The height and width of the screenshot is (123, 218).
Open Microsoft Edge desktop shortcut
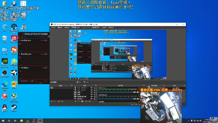[x=5, y=86]
